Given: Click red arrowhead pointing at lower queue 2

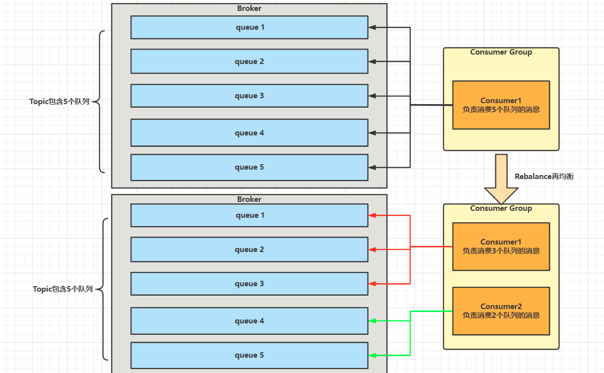Looking at the screenshot, I should [x=372, y=249].
